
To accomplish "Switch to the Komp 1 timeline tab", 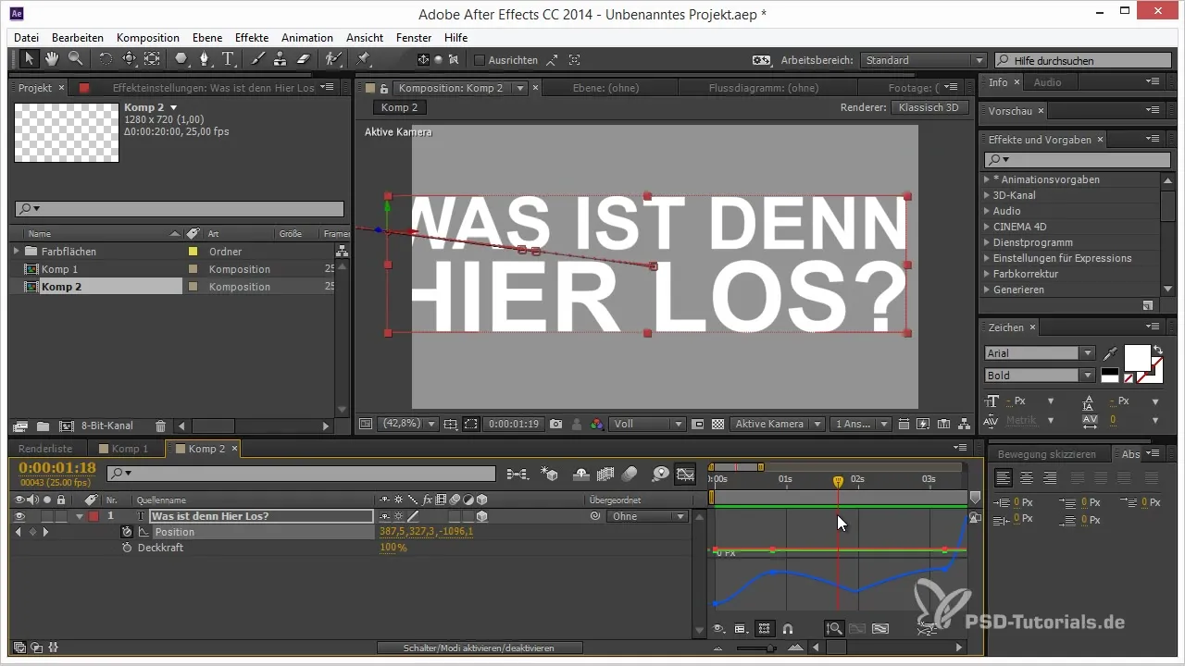I will click(131, 449).
